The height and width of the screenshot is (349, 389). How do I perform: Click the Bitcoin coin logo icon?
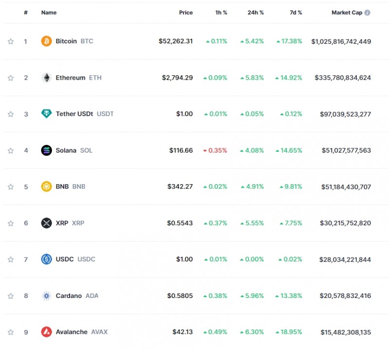click(x=46, y=41)
